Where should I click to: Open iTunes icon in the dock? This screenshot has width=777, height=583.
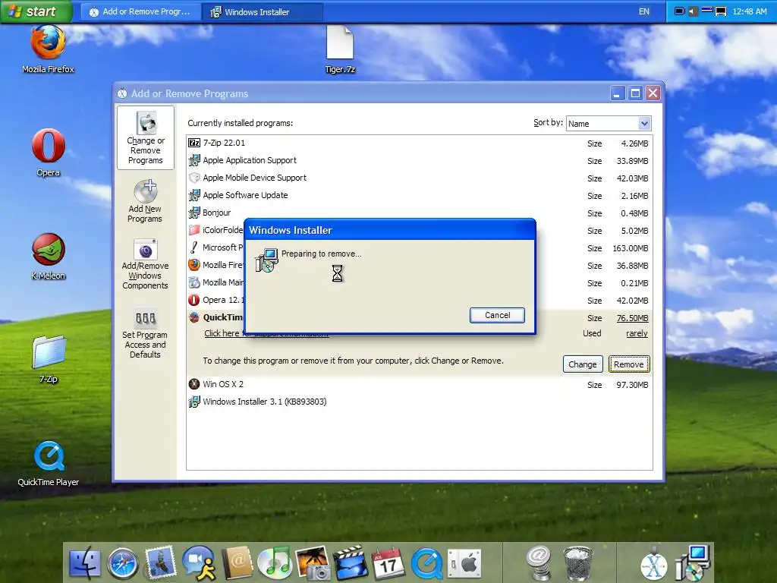click(x=275, y=563)
